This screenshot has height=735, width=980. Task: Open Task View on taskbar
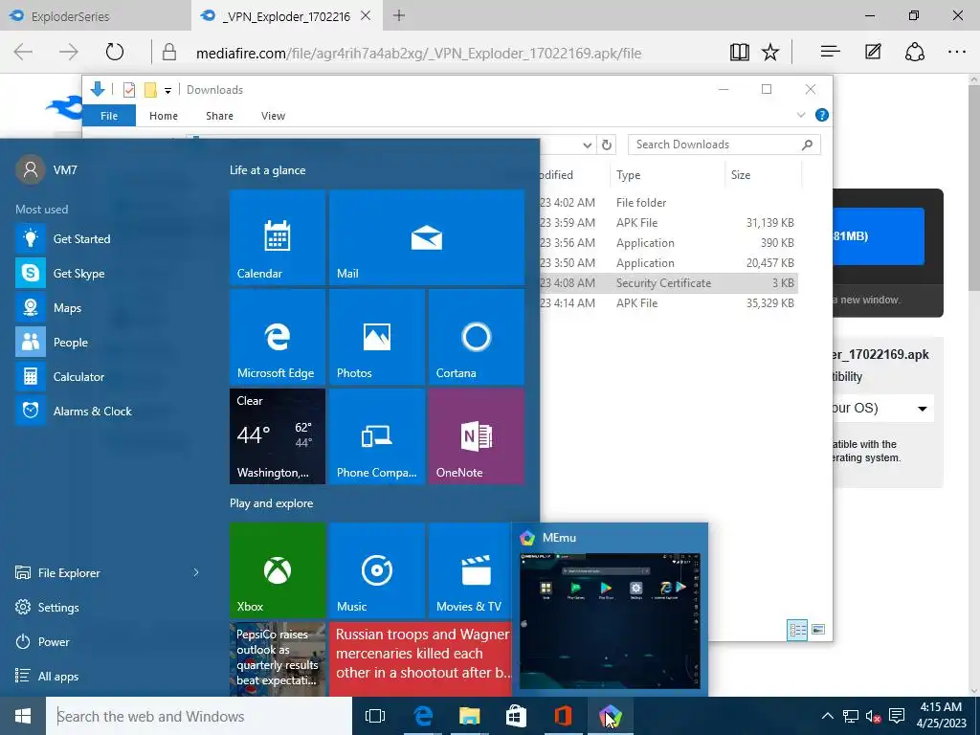coord(375,716)
